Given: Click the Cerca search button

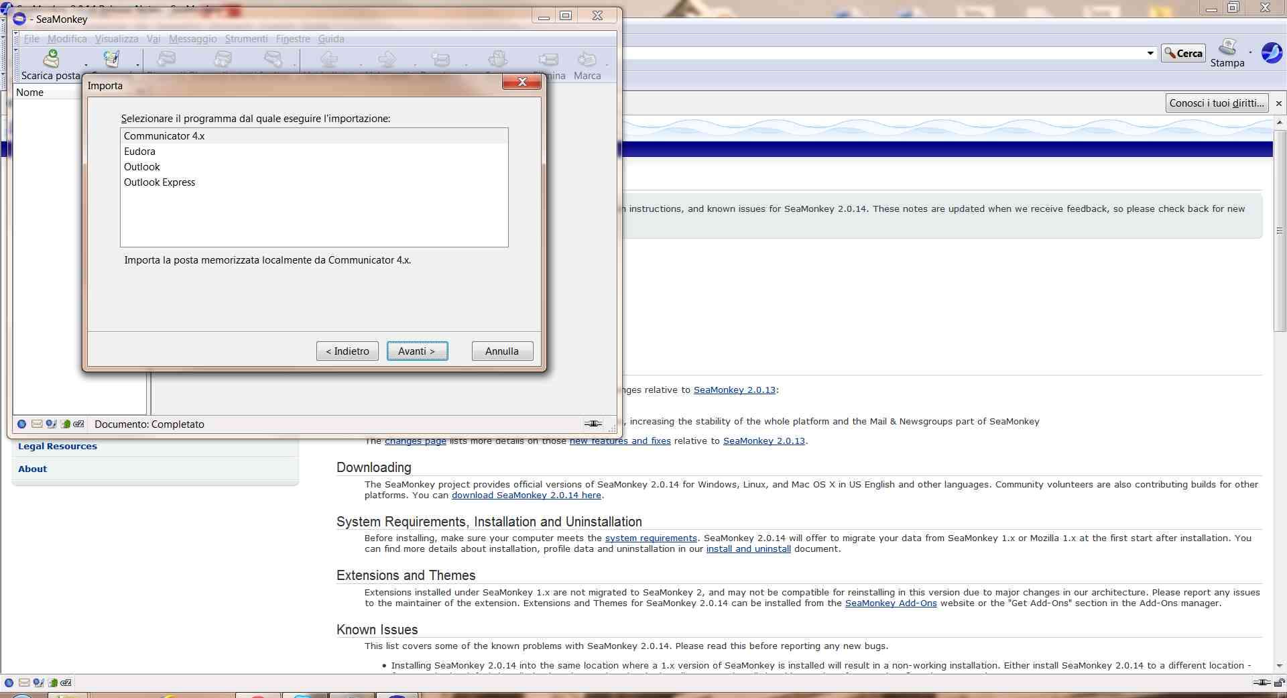Looking at the screenshot, I should pos(1183,53).
